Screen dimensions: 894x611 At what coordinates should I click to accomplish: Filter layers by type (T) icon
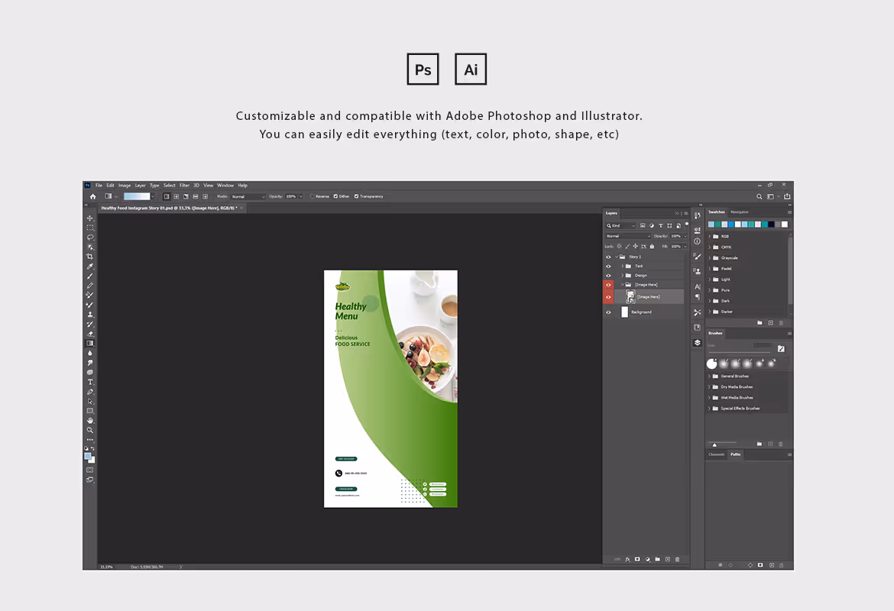[661, 226]
